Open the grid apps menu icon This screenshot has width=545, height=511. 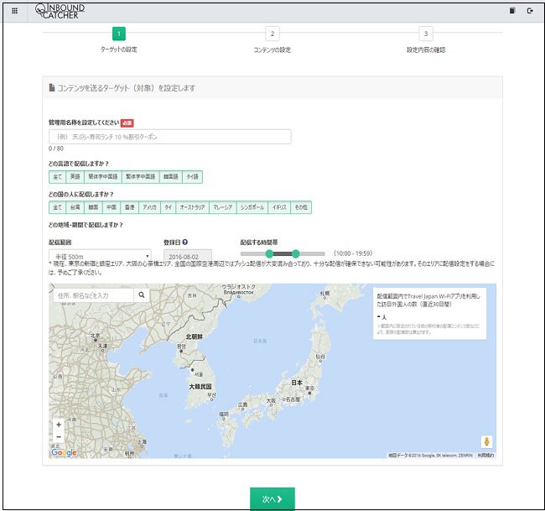14,11
